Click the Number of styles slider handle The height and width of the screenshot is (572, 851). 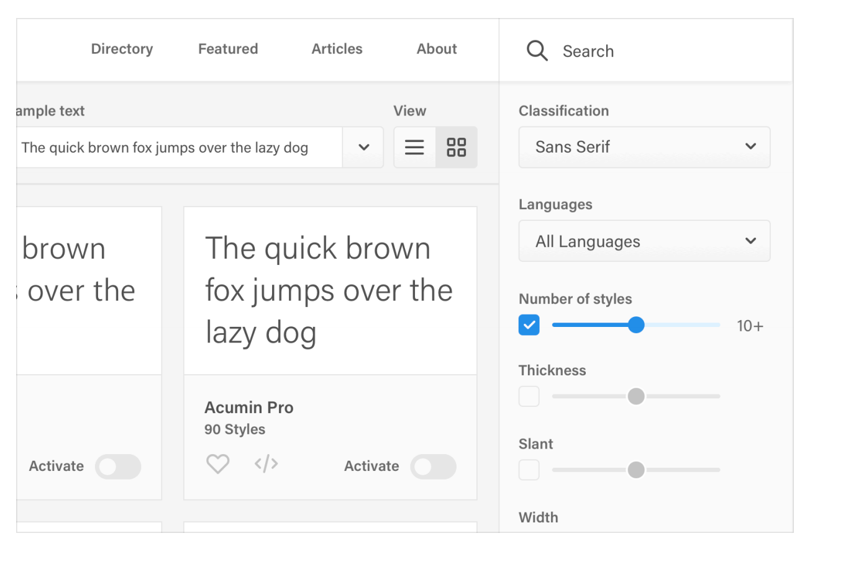point(636,325)
